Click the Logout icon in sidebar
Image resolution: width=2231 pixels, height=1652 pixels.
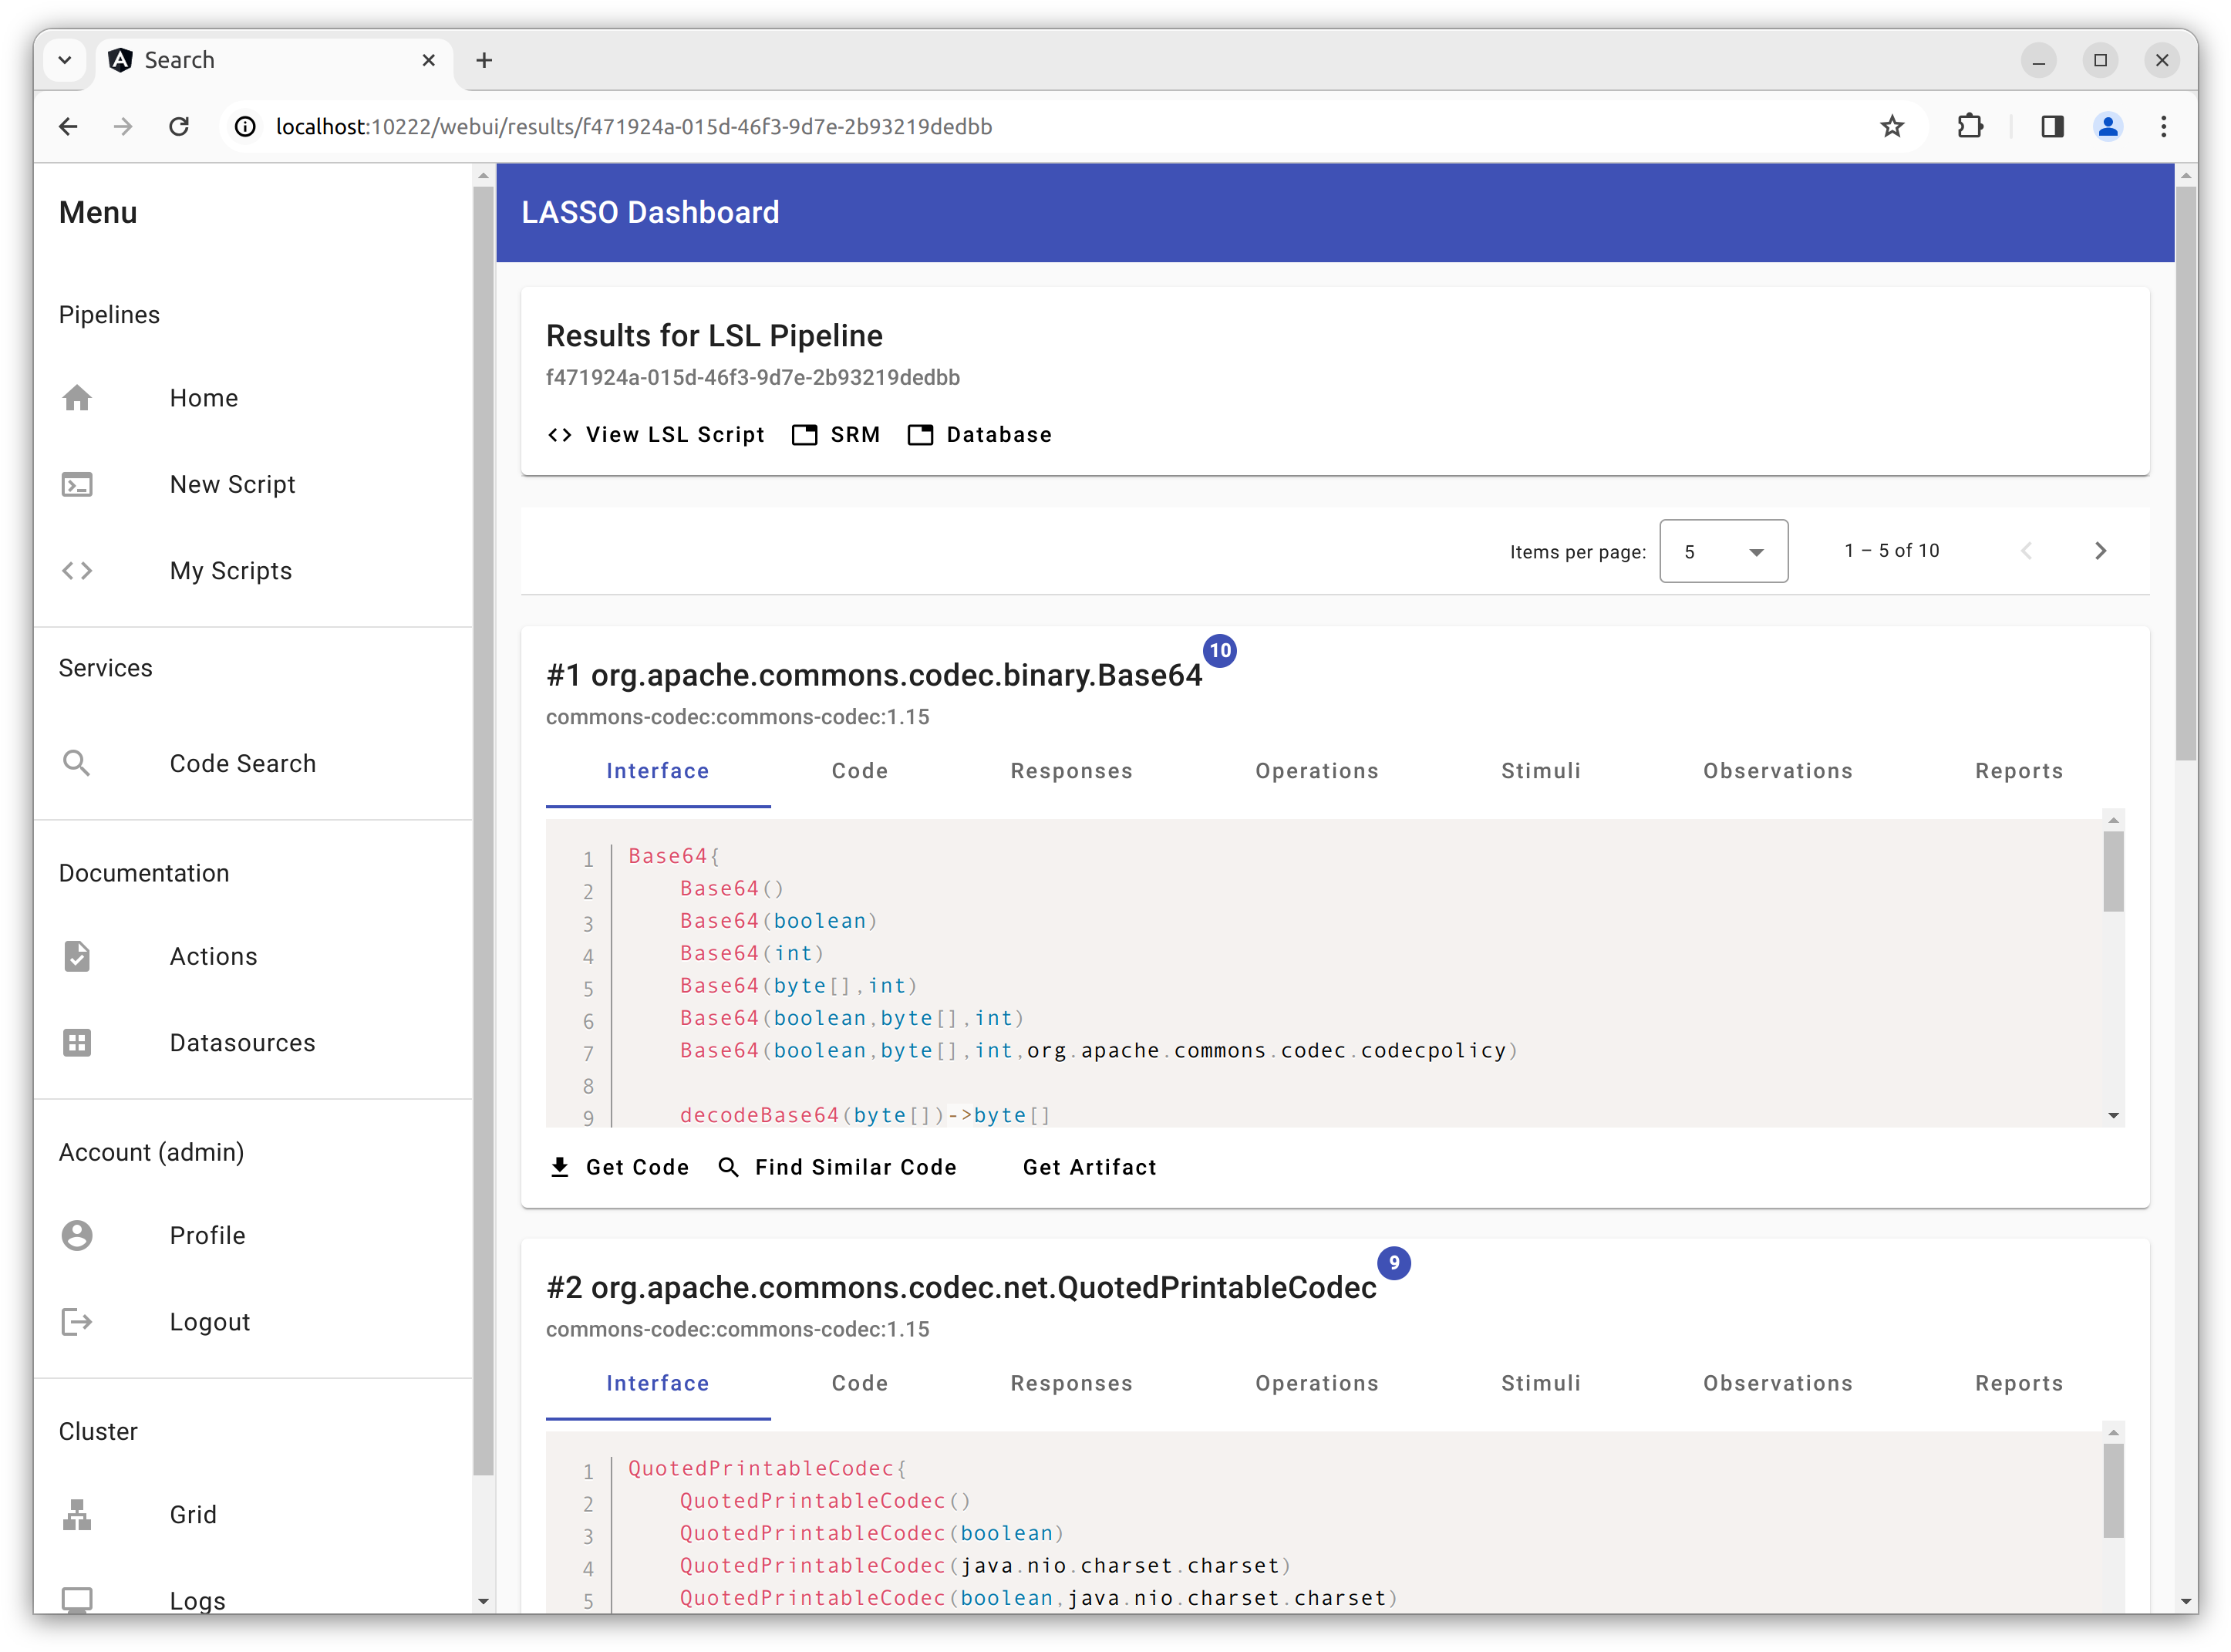coord(77,1322)
